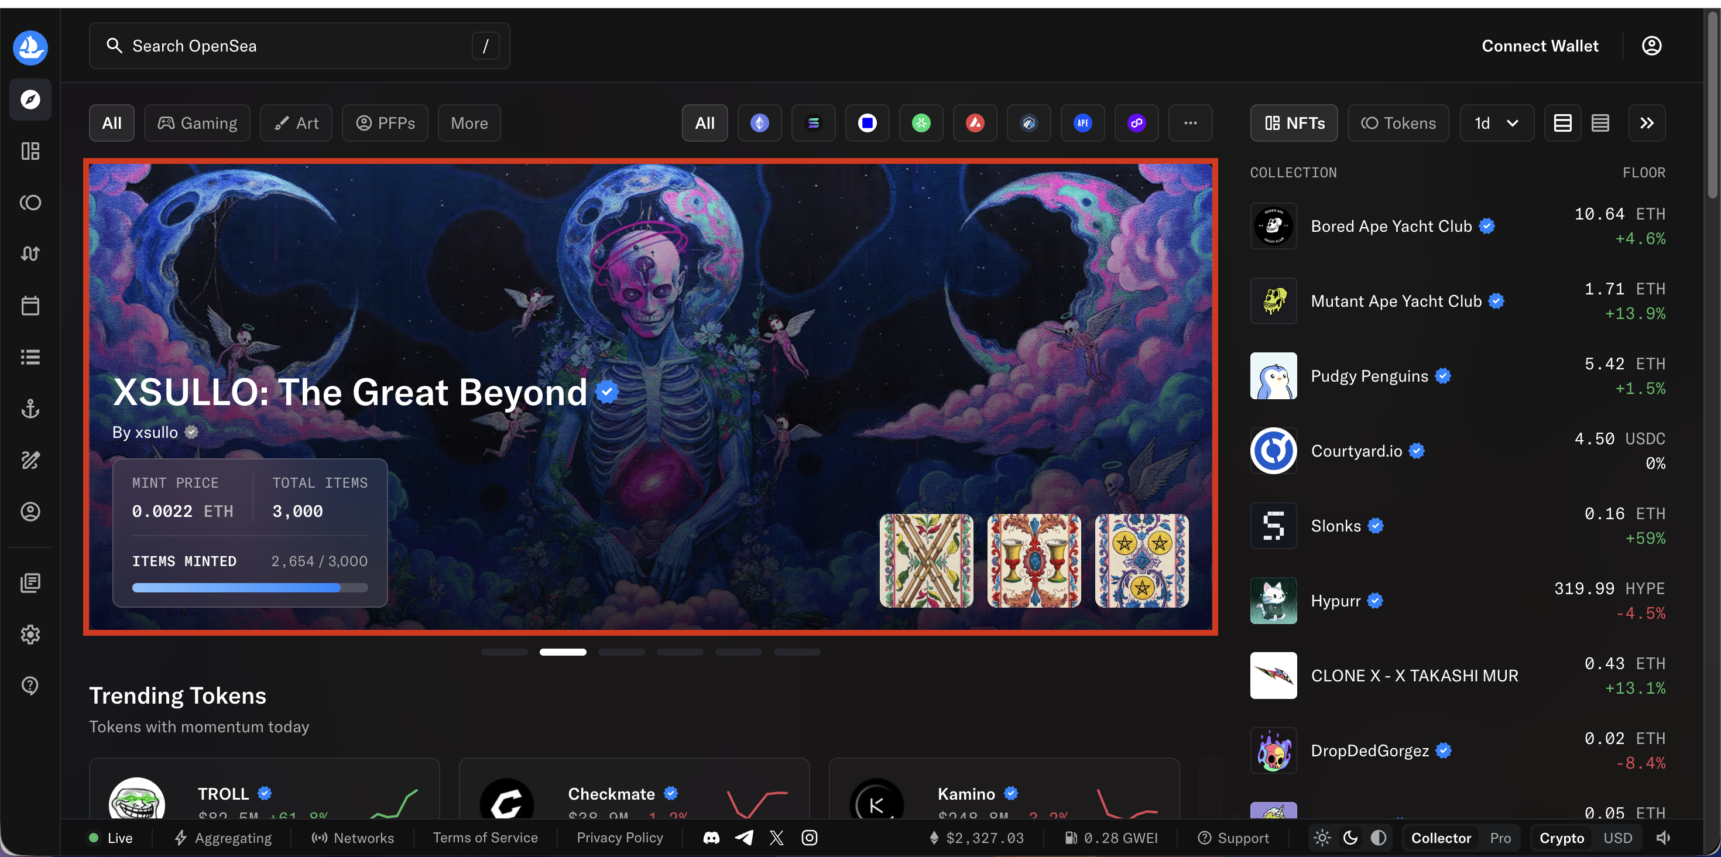Select the Gaming category tab
Viewport: 1721px width, 857px height.
click(x=197, y=123)
